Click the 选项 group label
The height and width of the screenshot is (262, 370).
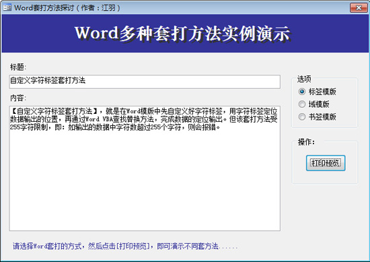point(304,79)
